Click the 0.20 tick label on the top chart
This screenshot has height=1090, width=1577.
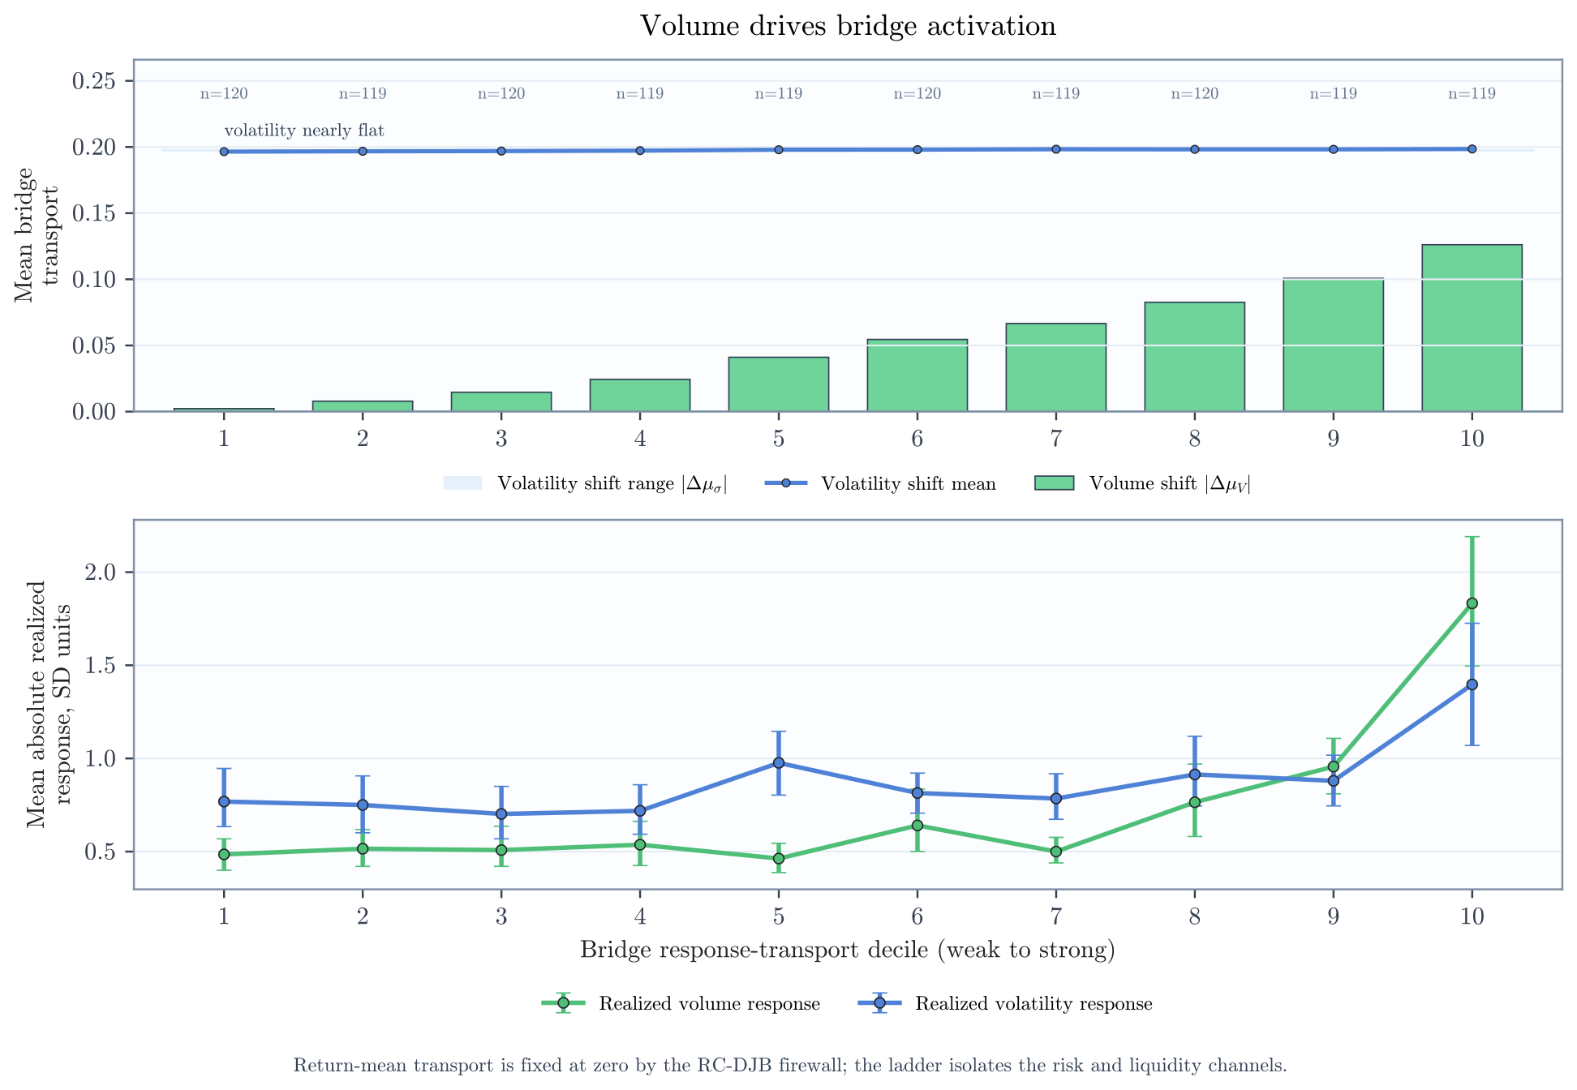click(x=93, y=148)
